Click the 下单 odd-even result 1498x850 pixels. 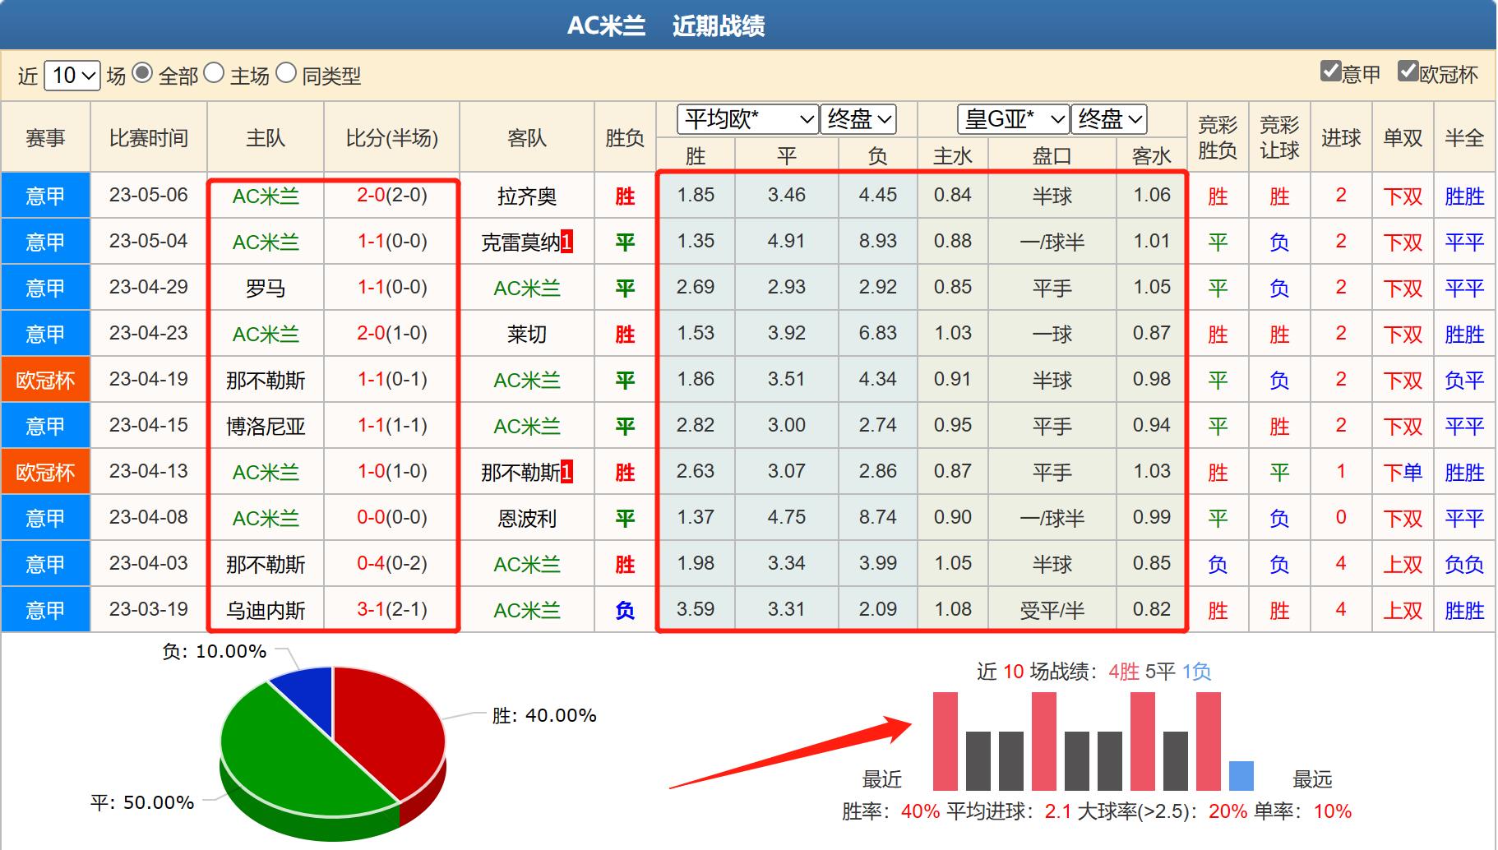click(x=1403, y=473)
